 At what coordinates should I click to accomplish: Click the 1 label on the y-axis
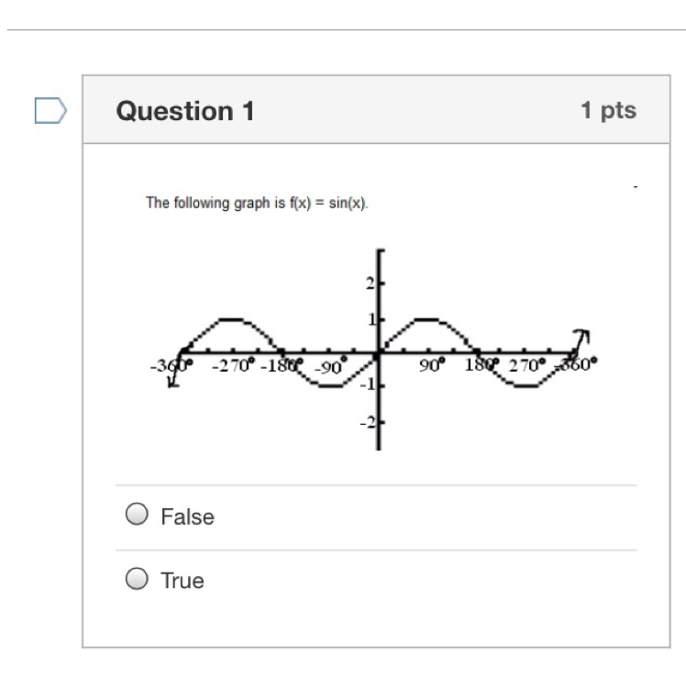(371, 320)
